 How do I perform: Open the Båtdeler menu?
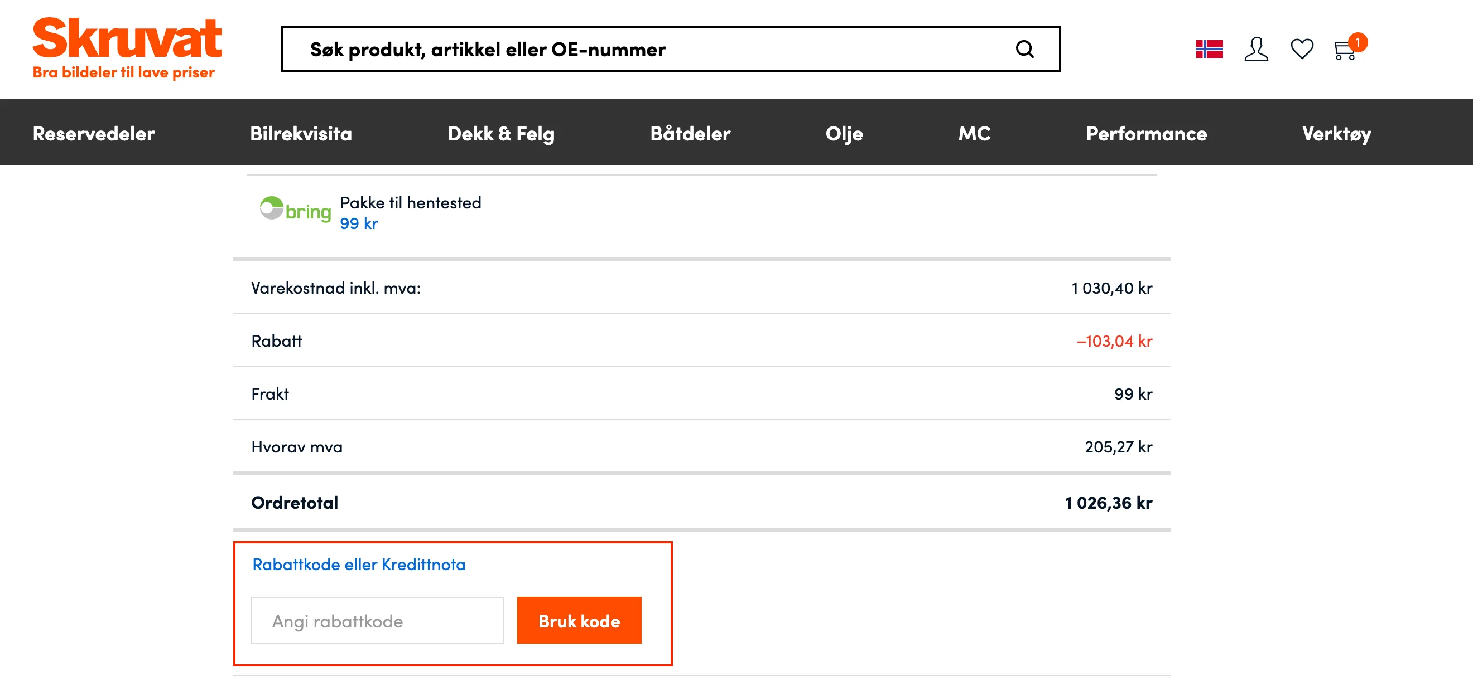point(690,134)
